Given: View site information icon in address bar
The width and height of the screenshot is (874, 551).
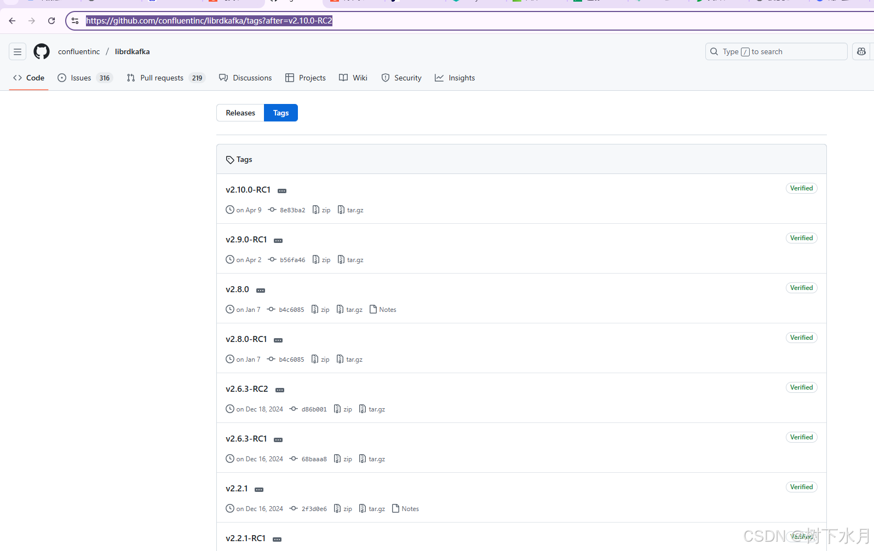Looking at the screenshot, I should pyautogui.click(x=75, y=21).
